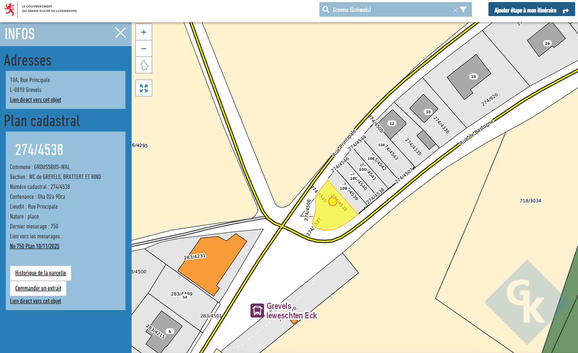Click Commander un extrait button
Screen dimensions: 578x353
click(38, 288)
